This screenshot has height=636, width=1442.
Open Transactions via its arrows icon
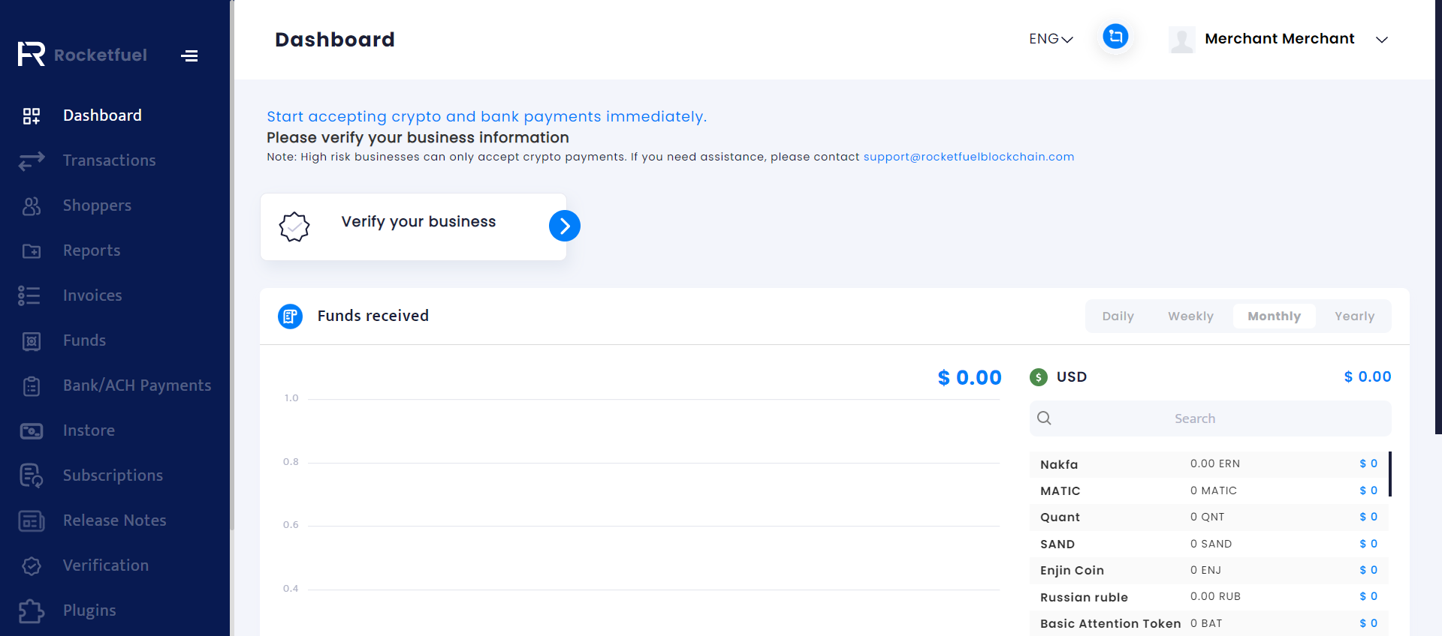(32, 160)
